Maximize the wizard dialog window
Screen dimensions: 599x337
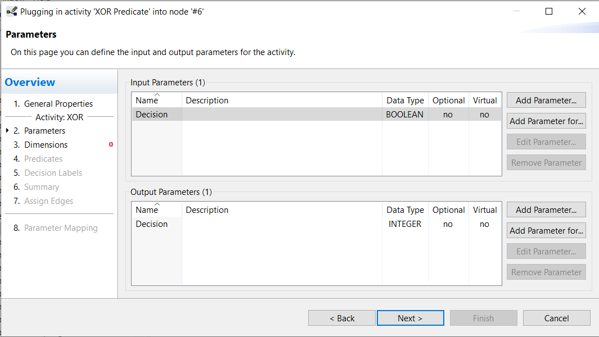(549, 11)
